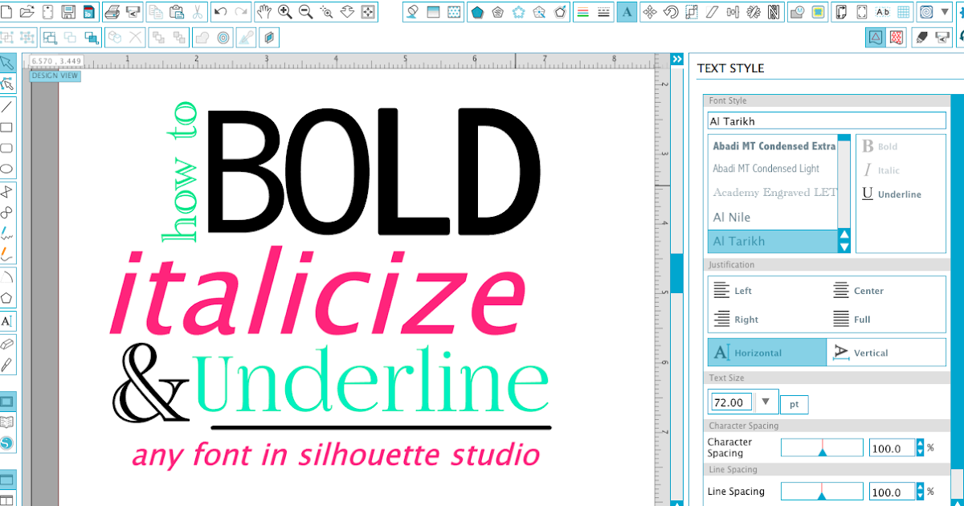Image resolution: width=964 pixels, height=506 pixels.
Task: Click the DESIGN VIEW tab
Action: pyautogui.click(x=55, y=75)
